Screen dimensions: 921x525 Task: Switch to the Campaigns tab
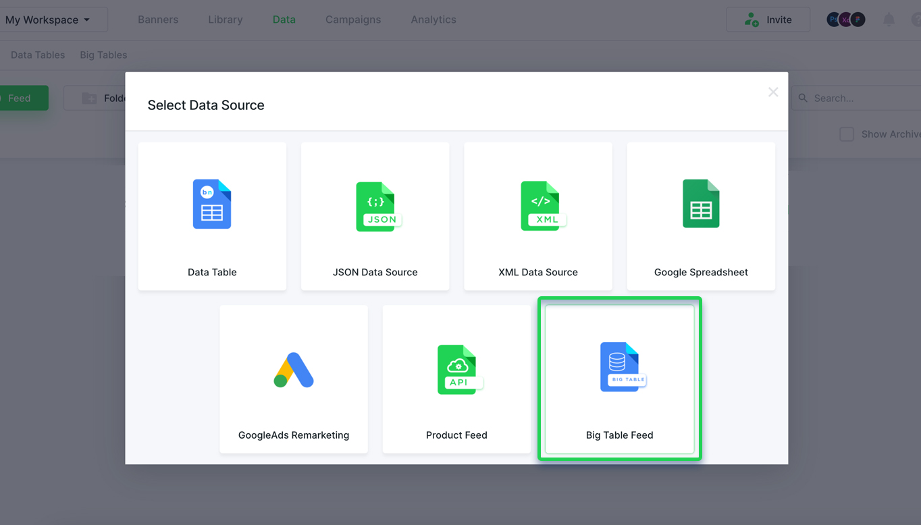353,20
